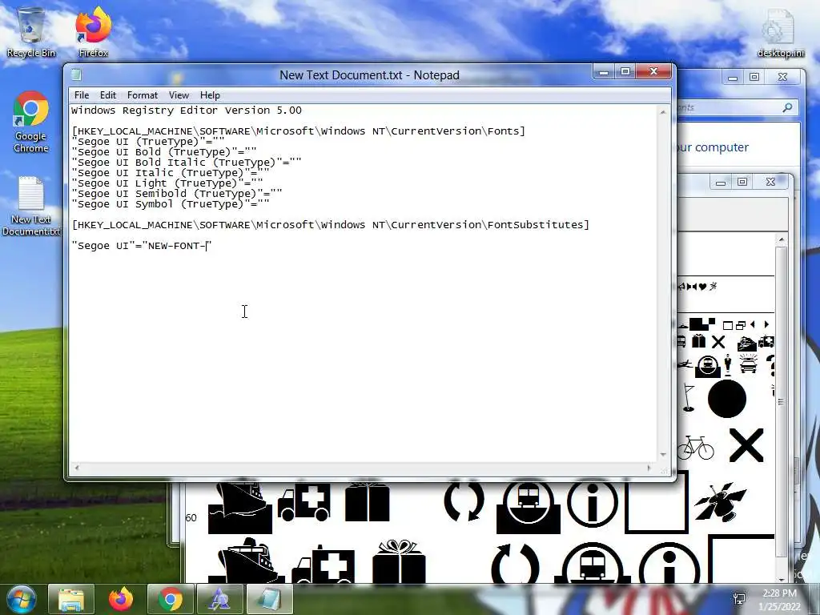Click the Notepad window title text
This screenshot has height=615, width=820.
point(369,75)
